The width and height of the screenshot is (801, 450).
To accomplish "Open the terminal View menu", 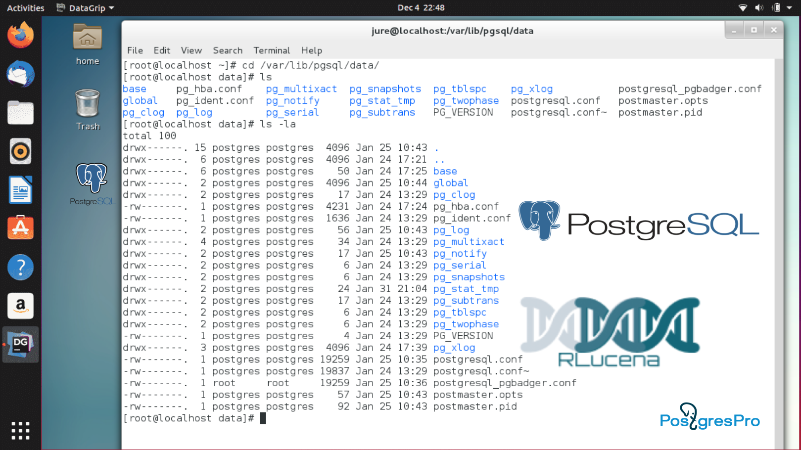I will pyautogui.click(x=191, y=50).
